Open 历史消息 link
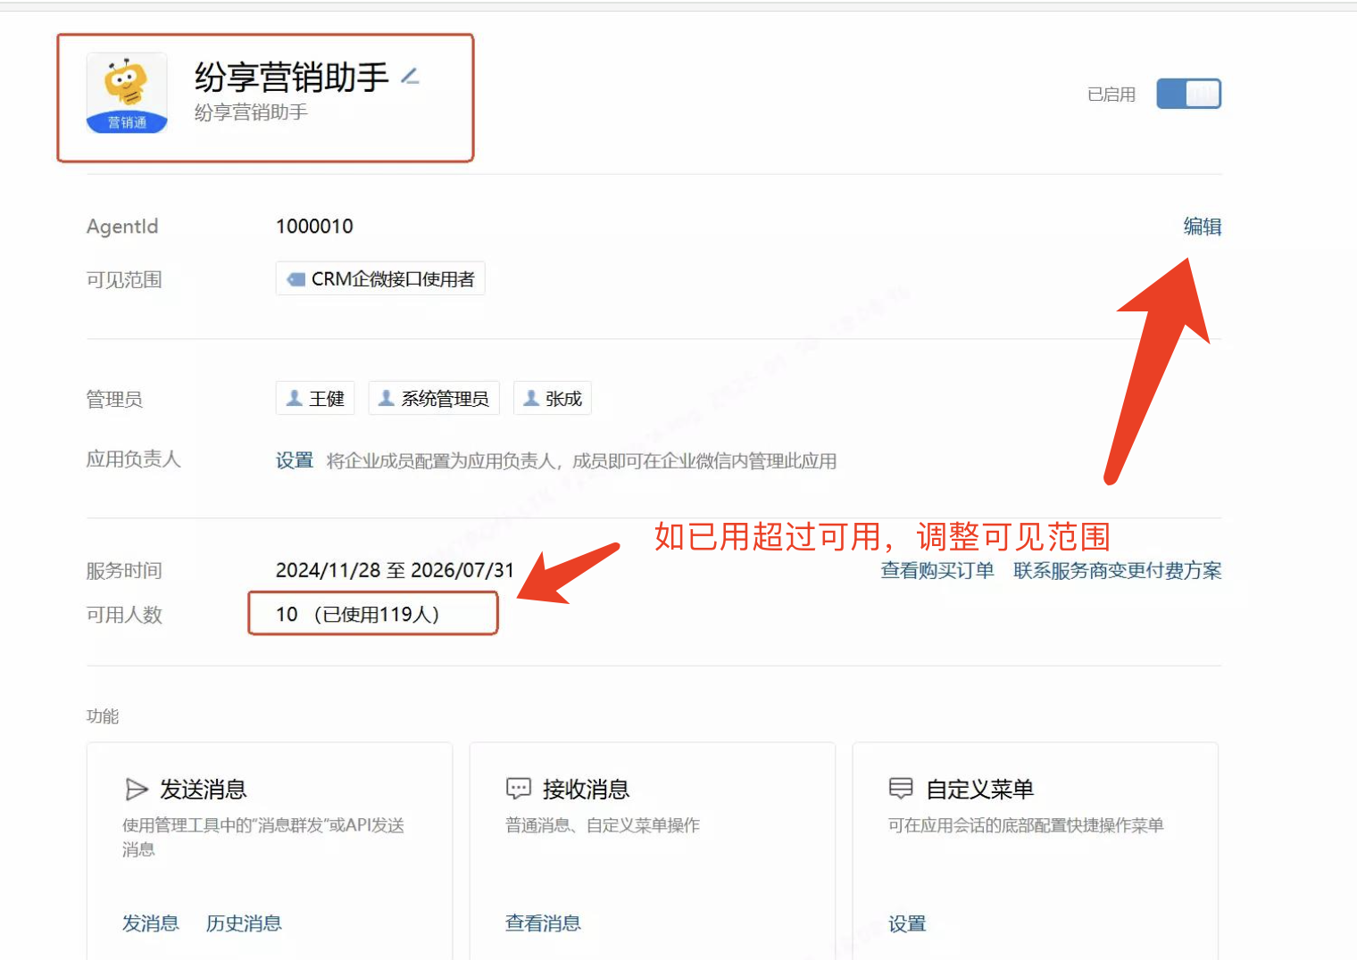The height and width of the screenshot is (960, 1357). [x=244, y=923]
